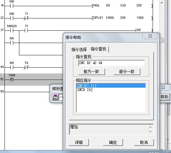Click the 部分一致 button
171x153 pixels.
click(x=127, y=72)
